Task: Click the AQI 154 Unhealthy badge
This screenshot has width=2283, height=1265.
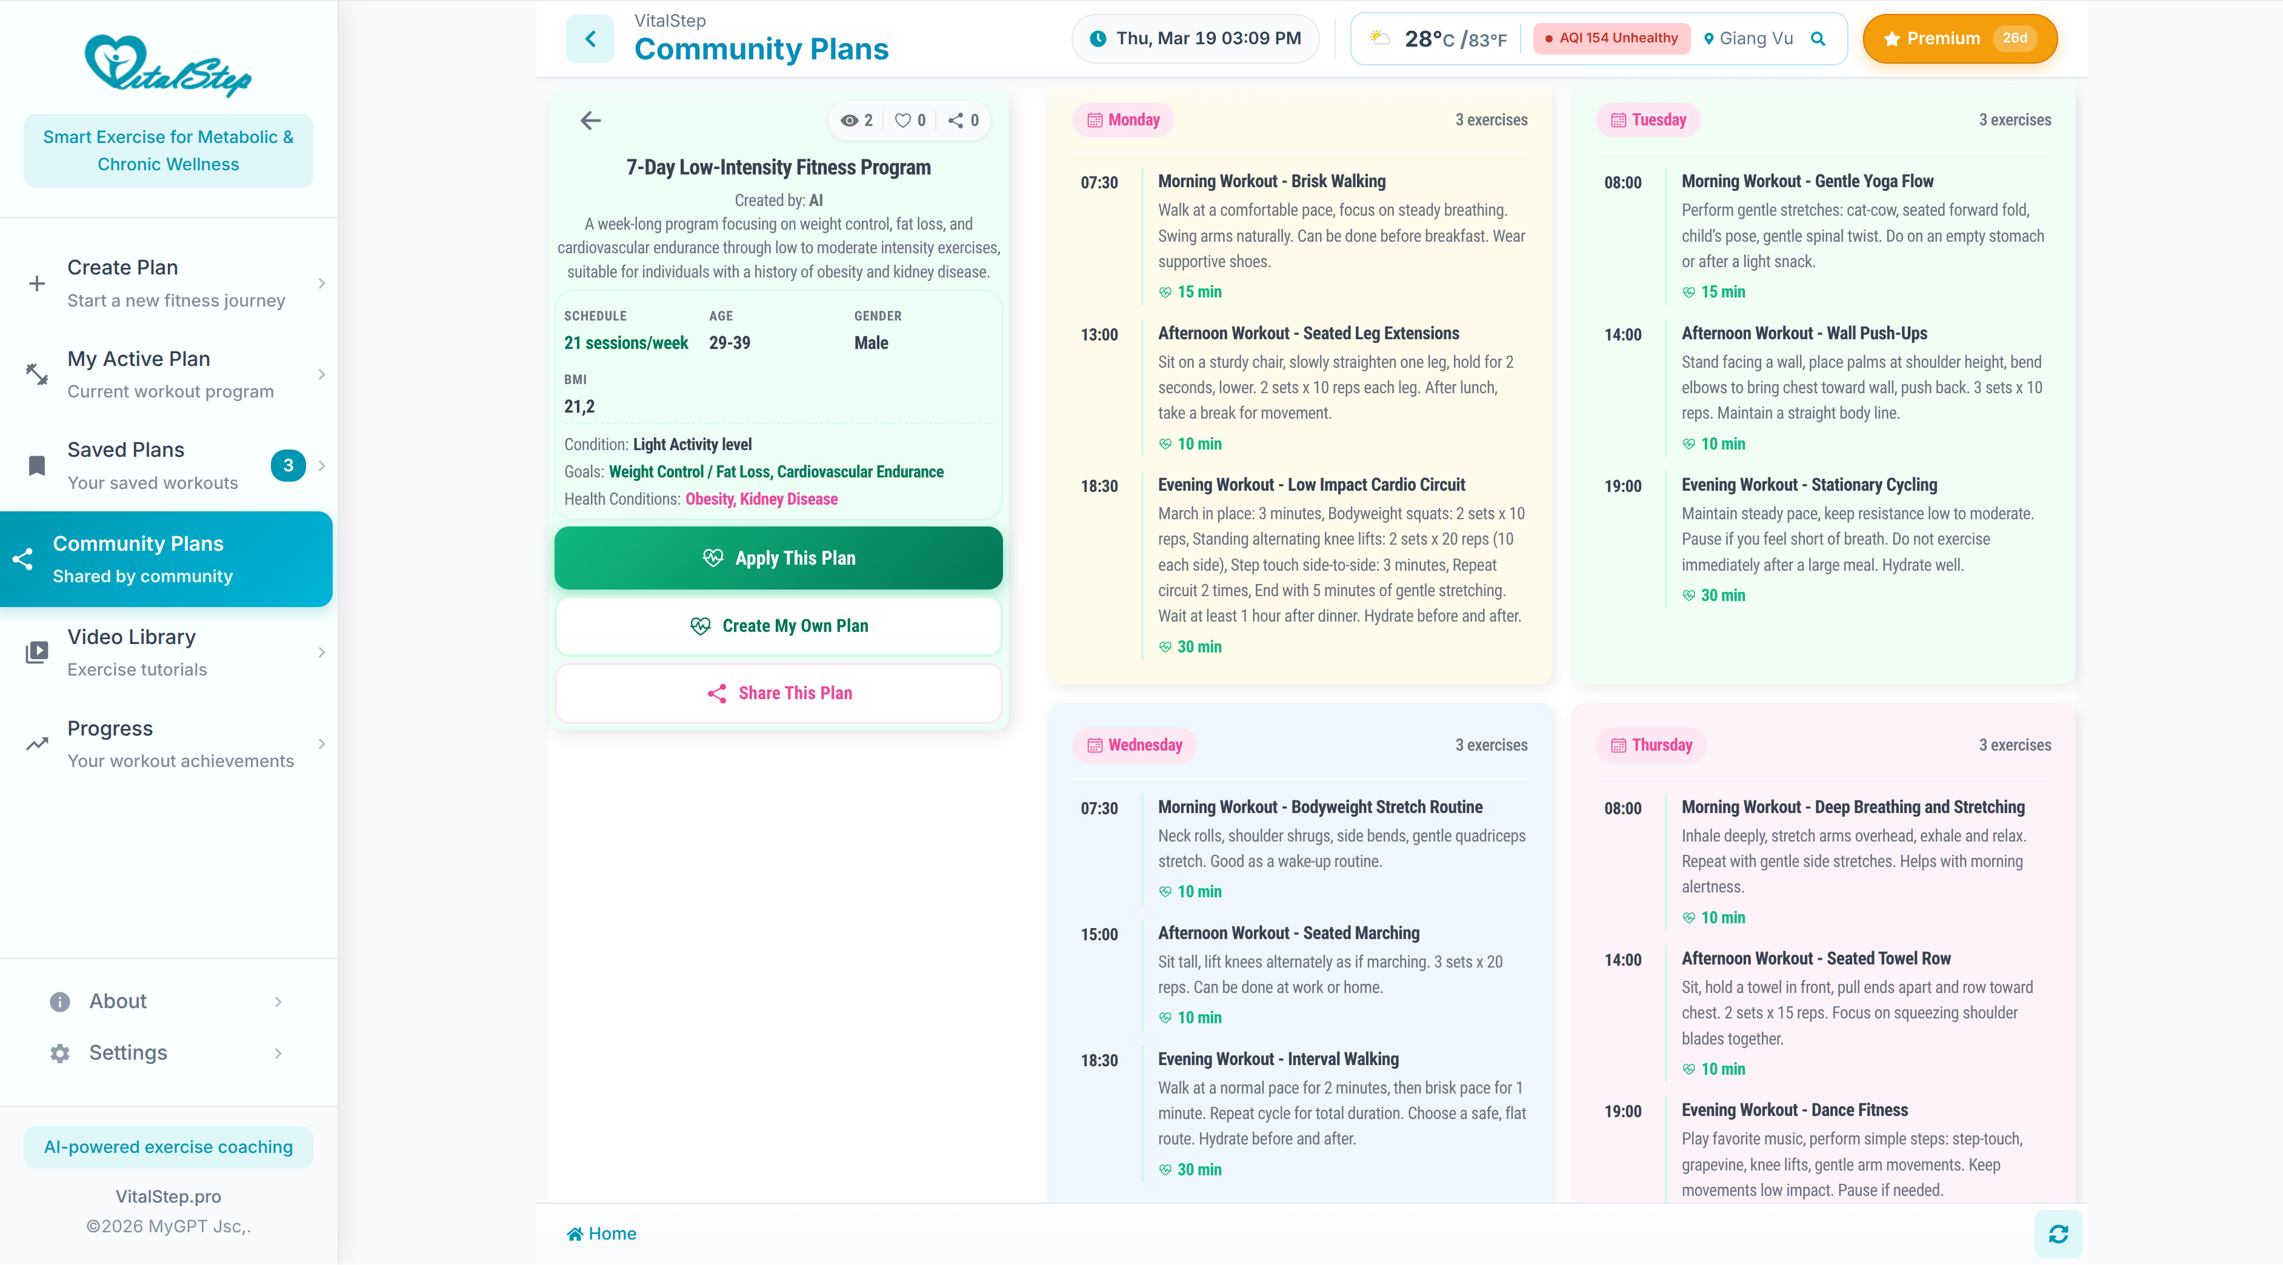Action: (x=1611, y=38)
